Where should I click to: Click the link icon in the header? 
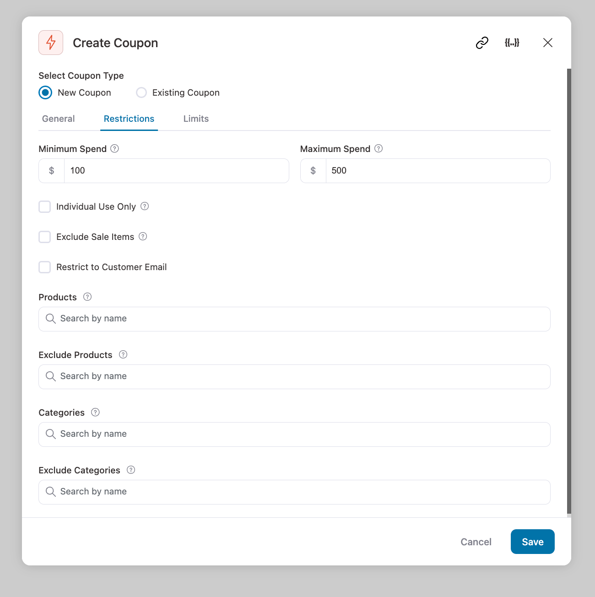coord(482,43)
